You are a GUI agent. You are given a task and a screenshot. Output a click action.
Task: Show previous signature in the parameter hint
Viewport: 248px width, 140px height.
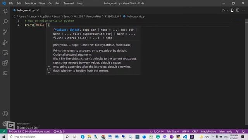[49, 66]
